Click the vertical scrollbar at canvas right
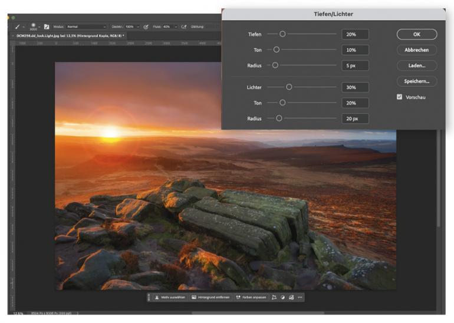 (x=439, y=178)
